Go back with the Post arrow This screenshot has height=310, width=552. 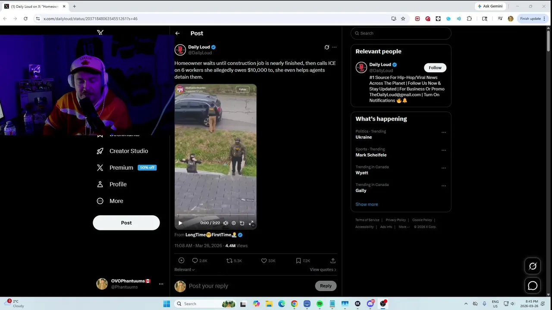pos(177,33)
